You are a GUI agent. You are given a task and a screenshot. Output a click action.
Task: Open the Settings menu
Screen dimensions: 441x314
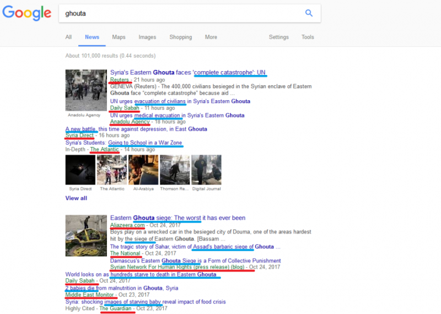pyautogui.click(x=279, y=37)
